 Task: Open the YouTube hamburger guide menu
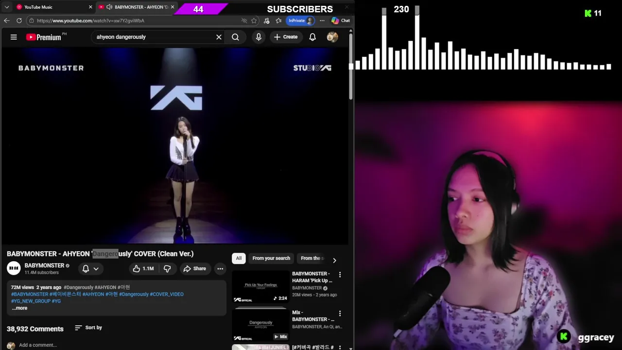pos(14,37)
